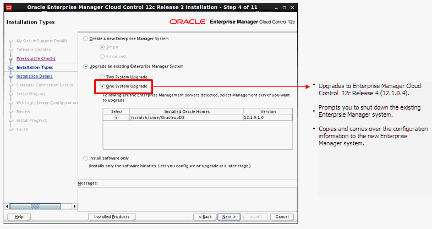432x229 pixels.
Task: Select Installation Types step in sidebar
Action: (x=35, y=67)
